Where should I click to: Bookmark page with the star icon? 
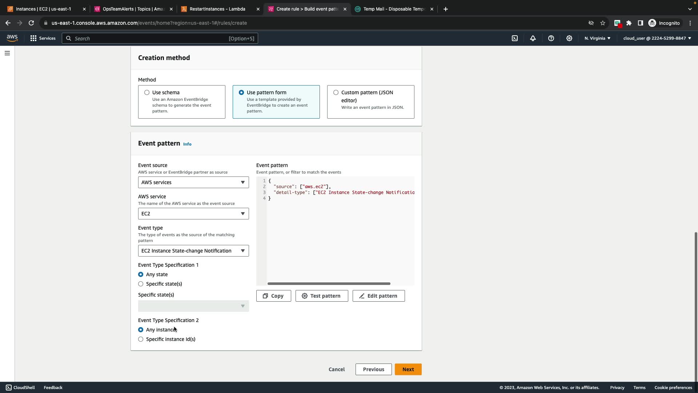coord(603,23)
